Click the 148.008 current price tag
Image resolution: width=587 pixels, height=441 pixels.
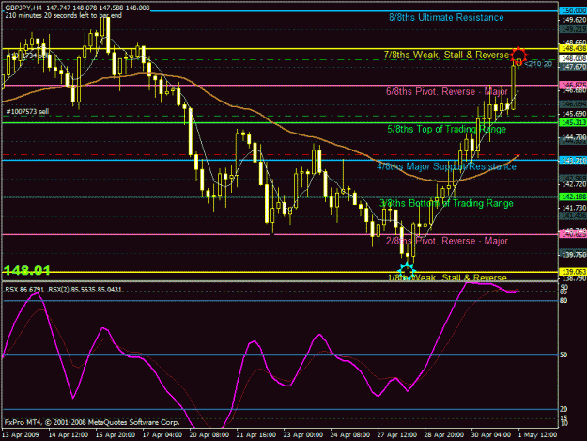point(573,58)
